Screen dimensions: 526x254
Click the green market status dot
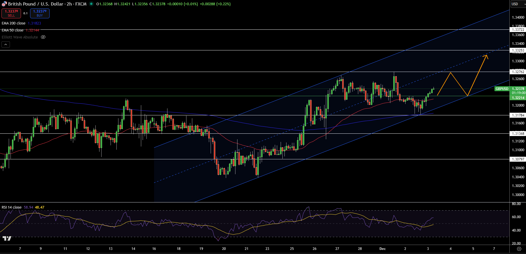91,4
